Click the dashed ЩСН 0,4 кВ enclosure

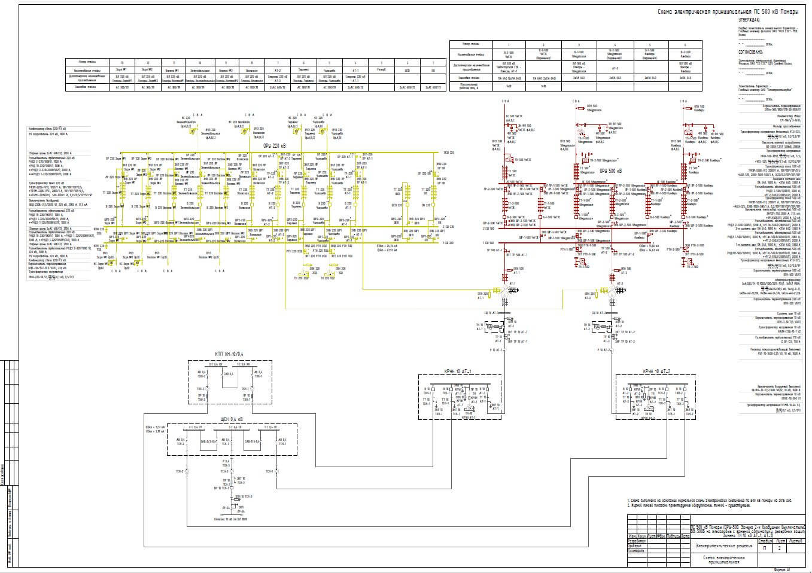tap(233, 439)
